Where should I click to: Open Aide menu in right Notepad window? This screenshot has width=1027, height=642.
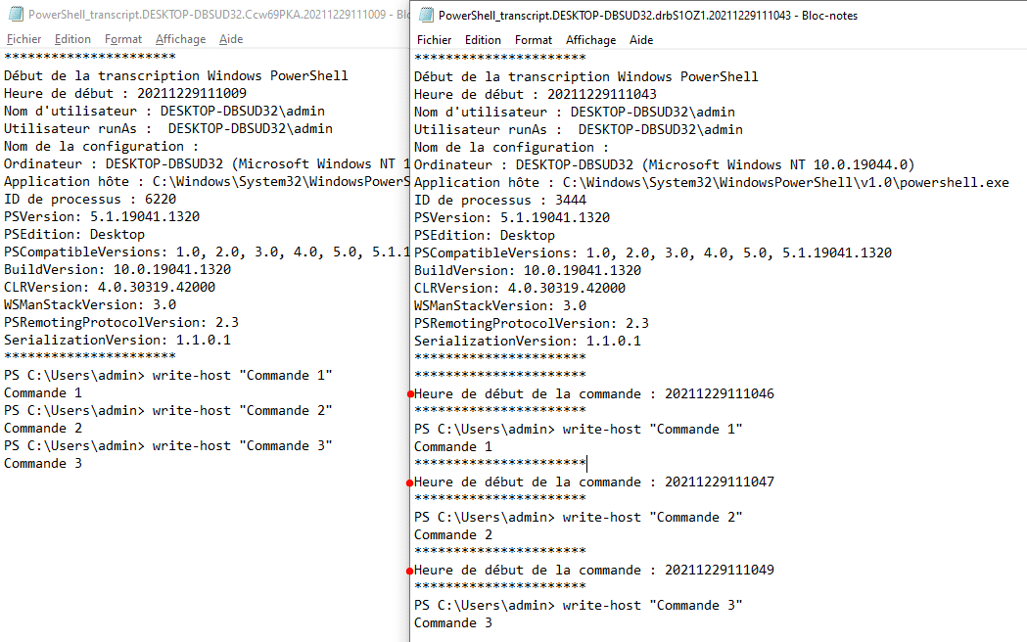point(641,40)
